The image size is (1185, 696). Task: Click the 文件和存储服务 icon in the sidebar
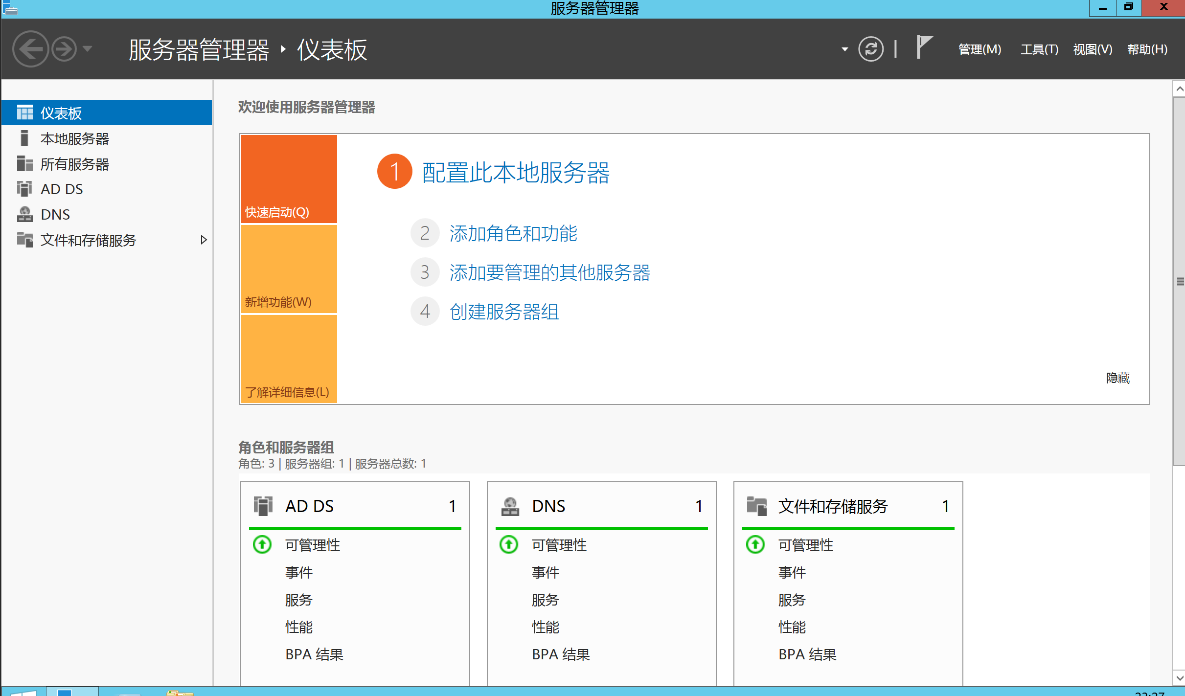(x=25, y=240)
